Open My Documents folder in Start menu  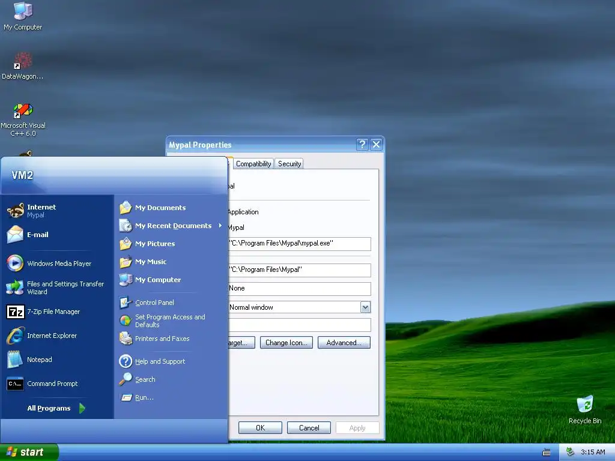(153, 207)
